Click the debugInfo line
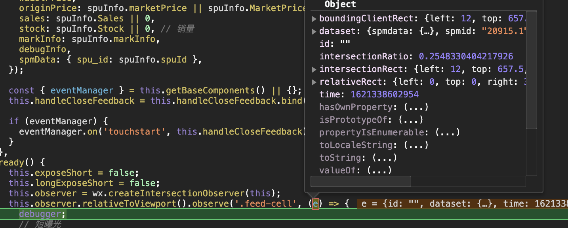The width and height of the screenshot is (568, 228). (x=45, y=49)
